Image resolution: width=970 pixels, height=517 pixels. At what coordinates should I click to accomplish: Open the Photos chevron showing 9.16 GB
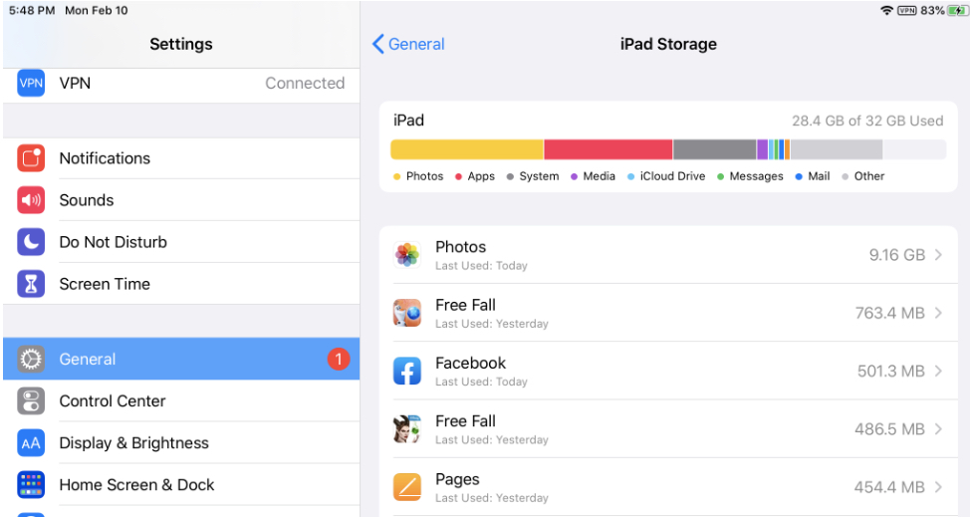[x=938, y=255]
